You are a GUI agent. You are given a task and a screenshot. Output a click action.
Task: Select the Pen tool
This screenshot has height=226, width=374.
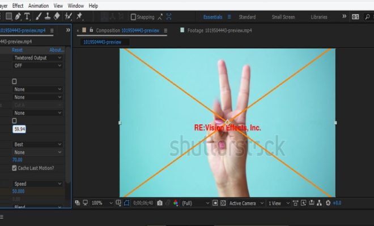pos(18,16)
